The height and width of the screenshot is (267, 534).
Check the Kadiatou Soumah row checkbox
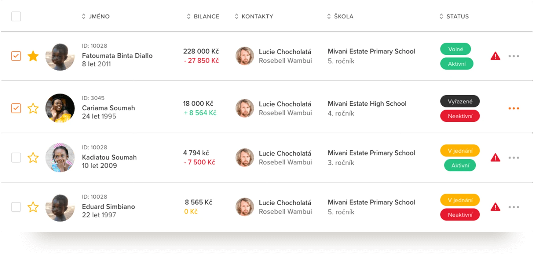[x=16, y=158]
